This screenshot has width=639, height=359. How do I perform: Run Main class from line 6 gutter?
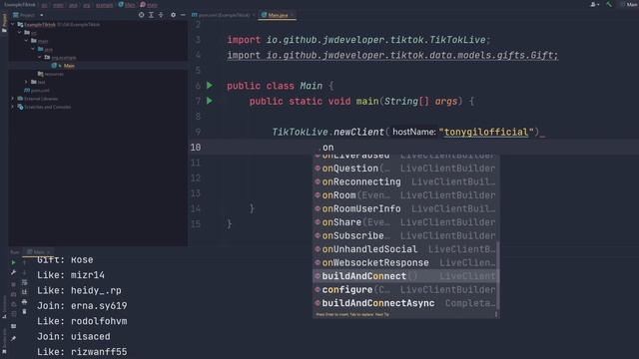(x=210, y=86)
